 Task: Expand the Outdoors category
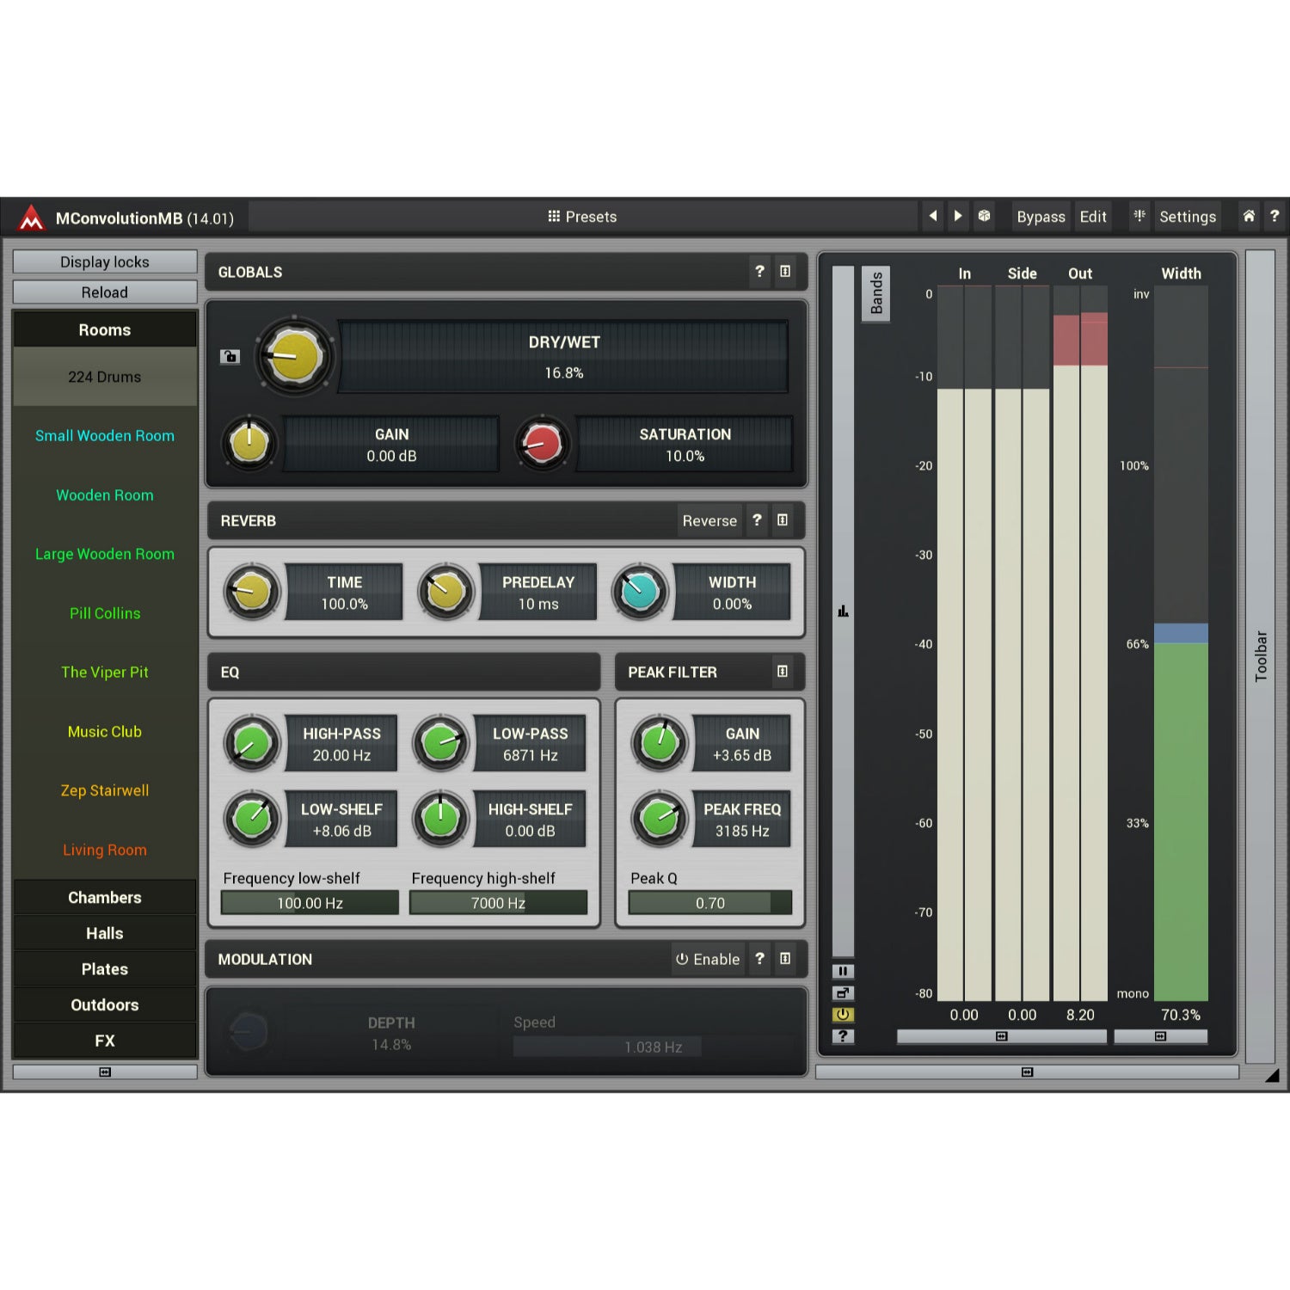[x=105, y=1004]
